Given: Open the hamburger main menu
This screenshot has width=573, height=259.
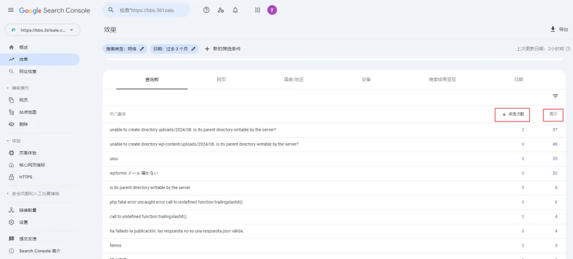Looking at the screenshot, I should coord(11,10).
